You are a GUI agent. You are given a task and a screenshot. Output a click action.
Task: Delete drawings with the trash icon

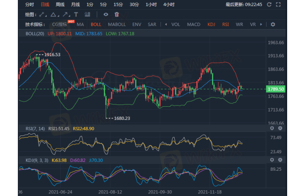tap(116, 14)
